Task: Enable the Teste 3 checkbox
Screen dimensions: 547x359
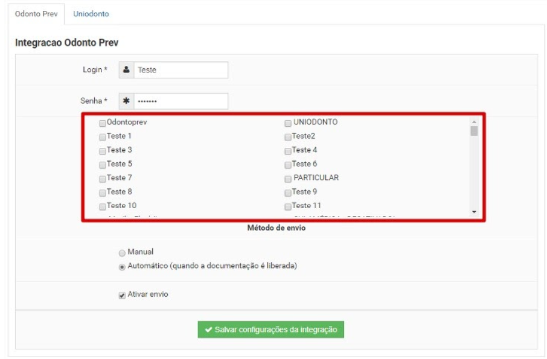Action: pyautogui.click(x=103, y=151)
